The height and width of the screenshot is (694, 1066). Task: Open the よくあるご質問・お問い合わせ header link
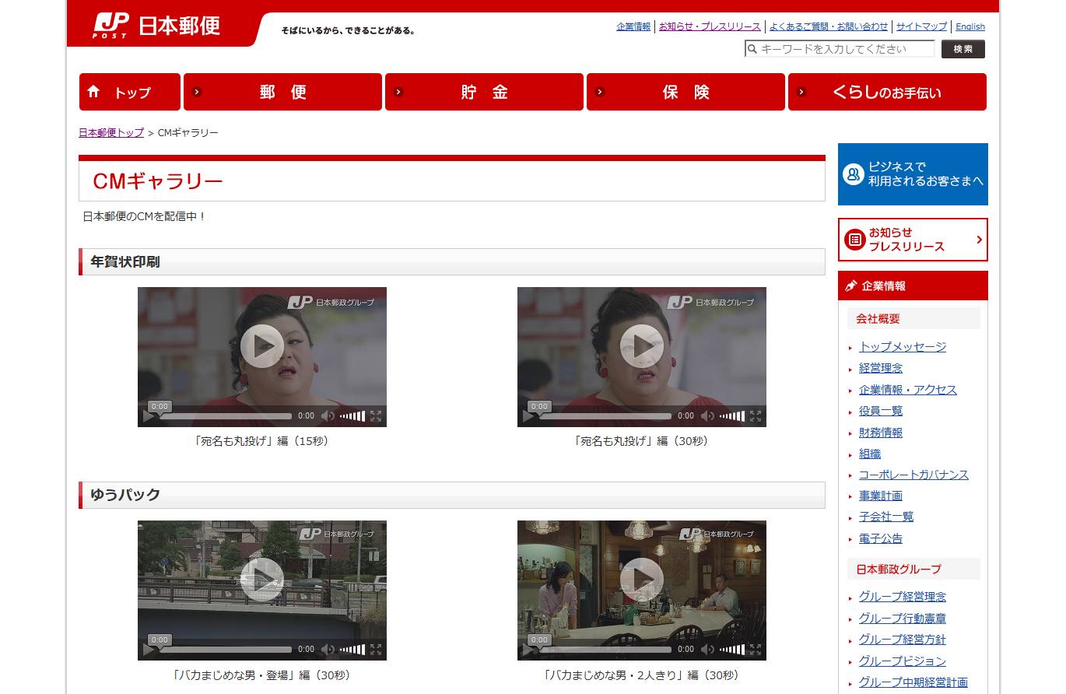pos(829,26)
